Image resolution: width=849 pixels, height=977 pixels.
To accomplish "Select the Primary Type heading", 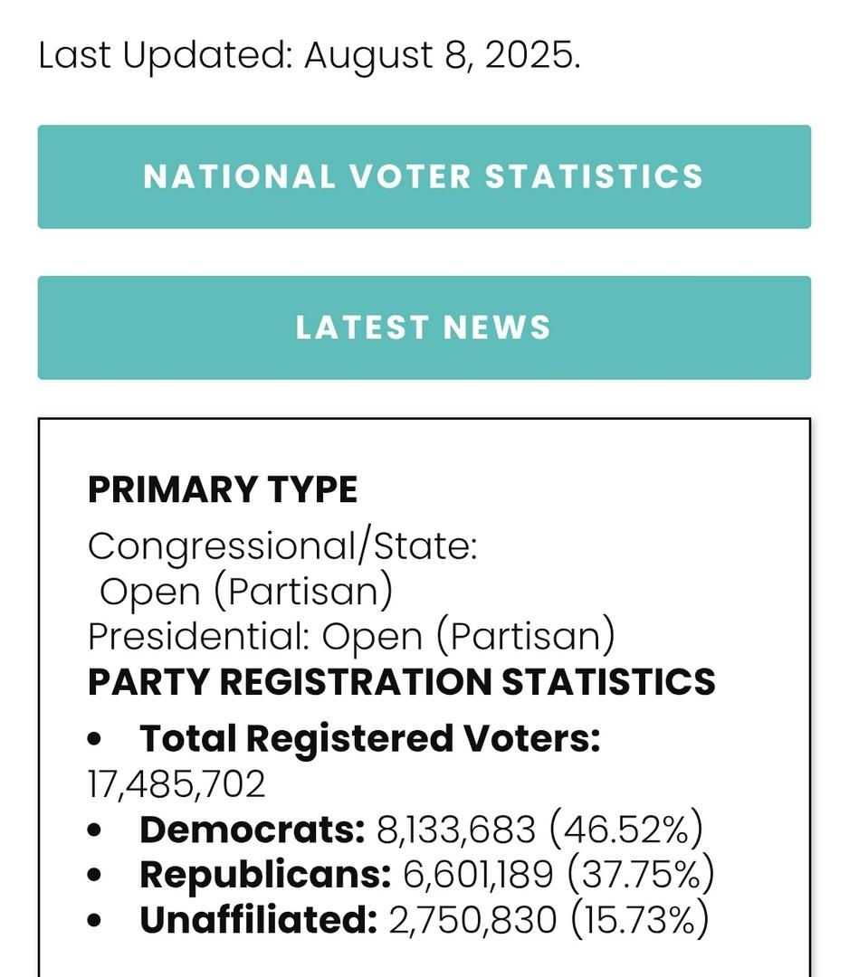I will [x=223, y=489].
